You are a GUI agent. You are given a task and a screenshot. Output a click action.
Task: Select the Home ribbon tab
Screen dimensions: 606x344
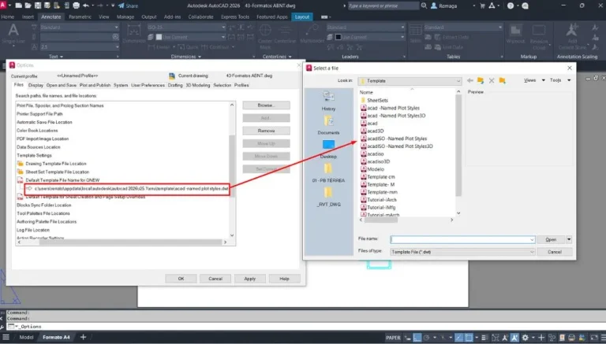tap(8, 17)
